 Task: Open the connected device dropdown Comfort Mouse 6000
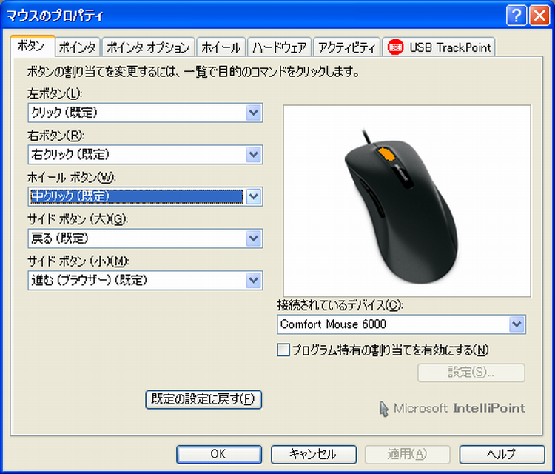(517, 324)
